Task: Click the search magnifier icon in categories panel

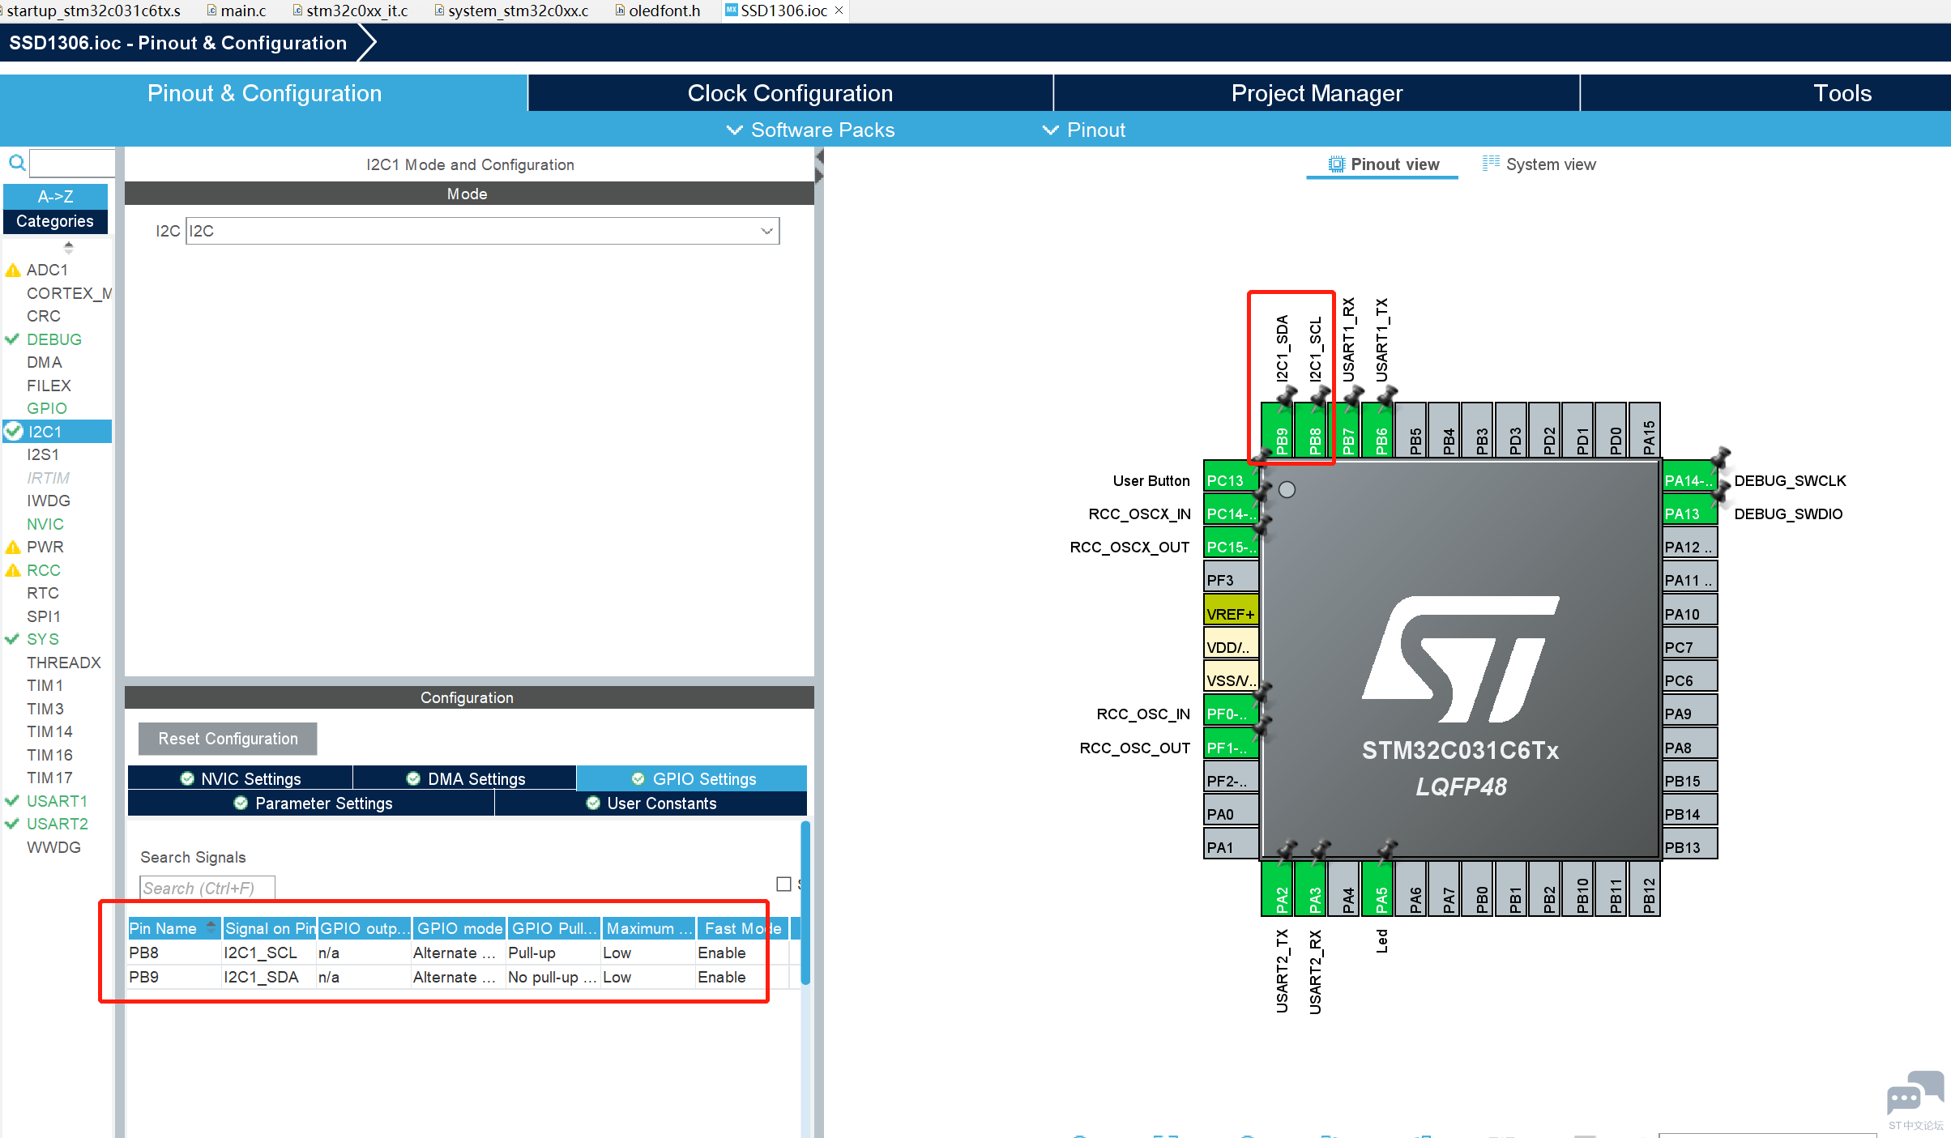Action: click(x=17, y=163)
